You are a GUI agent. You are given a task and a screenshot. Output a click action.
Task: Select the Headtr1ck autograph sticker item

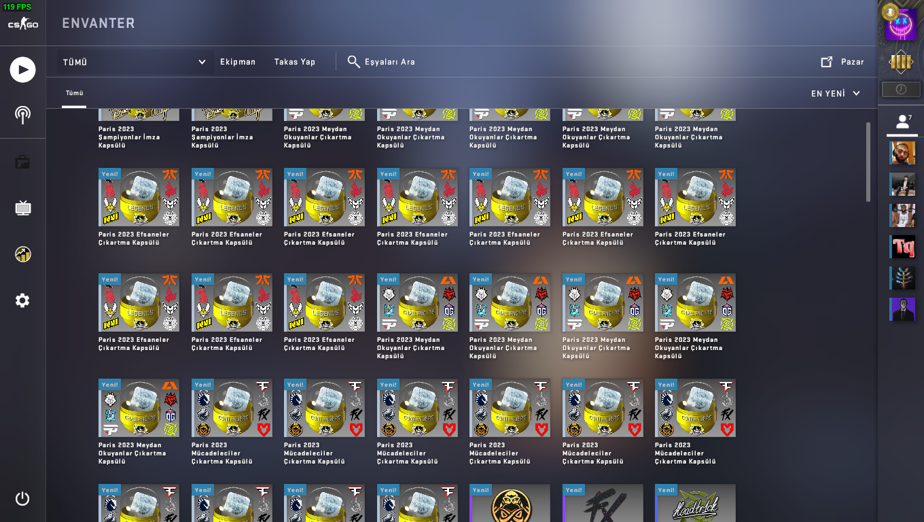pyautogui.click(x=695, y=503)
